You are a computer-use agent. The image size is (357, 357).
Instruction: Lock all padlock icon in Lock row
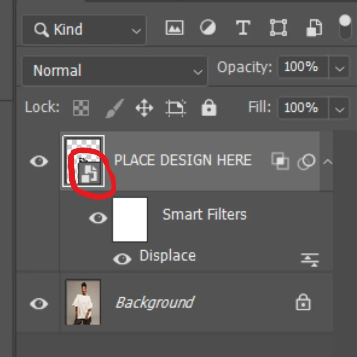(209, 107)
